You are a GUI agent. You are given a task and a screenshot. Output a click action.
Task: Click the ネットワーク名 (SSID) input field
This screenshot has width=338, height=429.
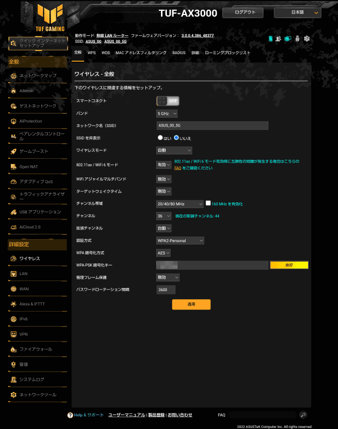[x=212, y=125]
